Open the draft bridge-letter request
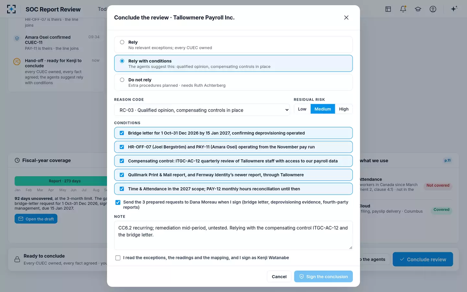The width and height of the screenshot is (467, 292). tap(36, 219)
